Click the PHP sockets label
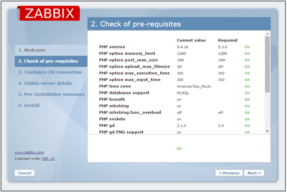This screenshot has width=287, height=192. tap(112, 119)
